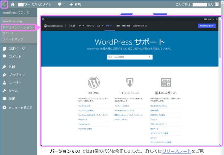Screen dimensions: 224x155
Task: Expand the サポート nav dropdown on WordPress.org
Action: coord(110,26)
